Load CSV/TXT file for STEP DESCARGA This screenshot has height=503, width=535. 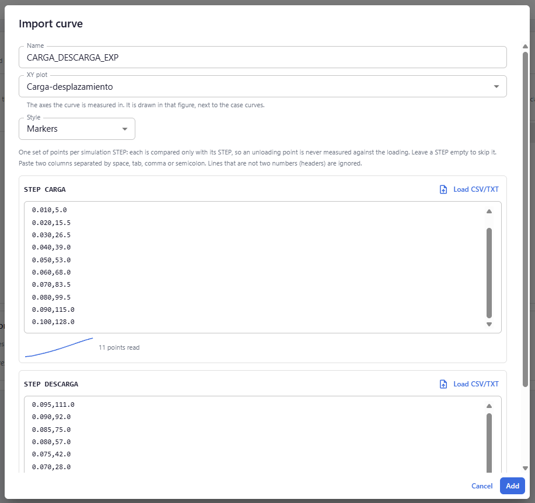(469, 384)
